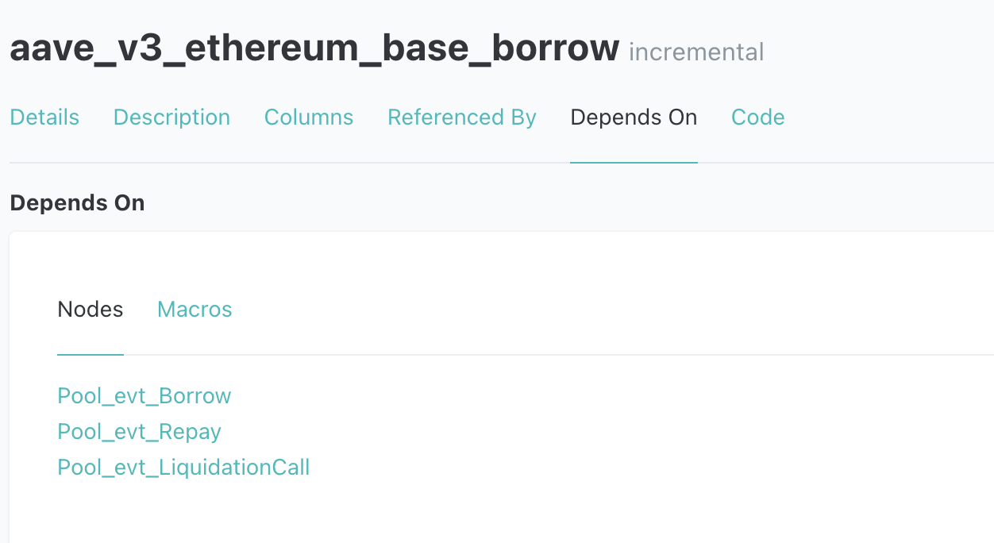Open the Pool_evt_Borrow node link

[x=144, y=396]
